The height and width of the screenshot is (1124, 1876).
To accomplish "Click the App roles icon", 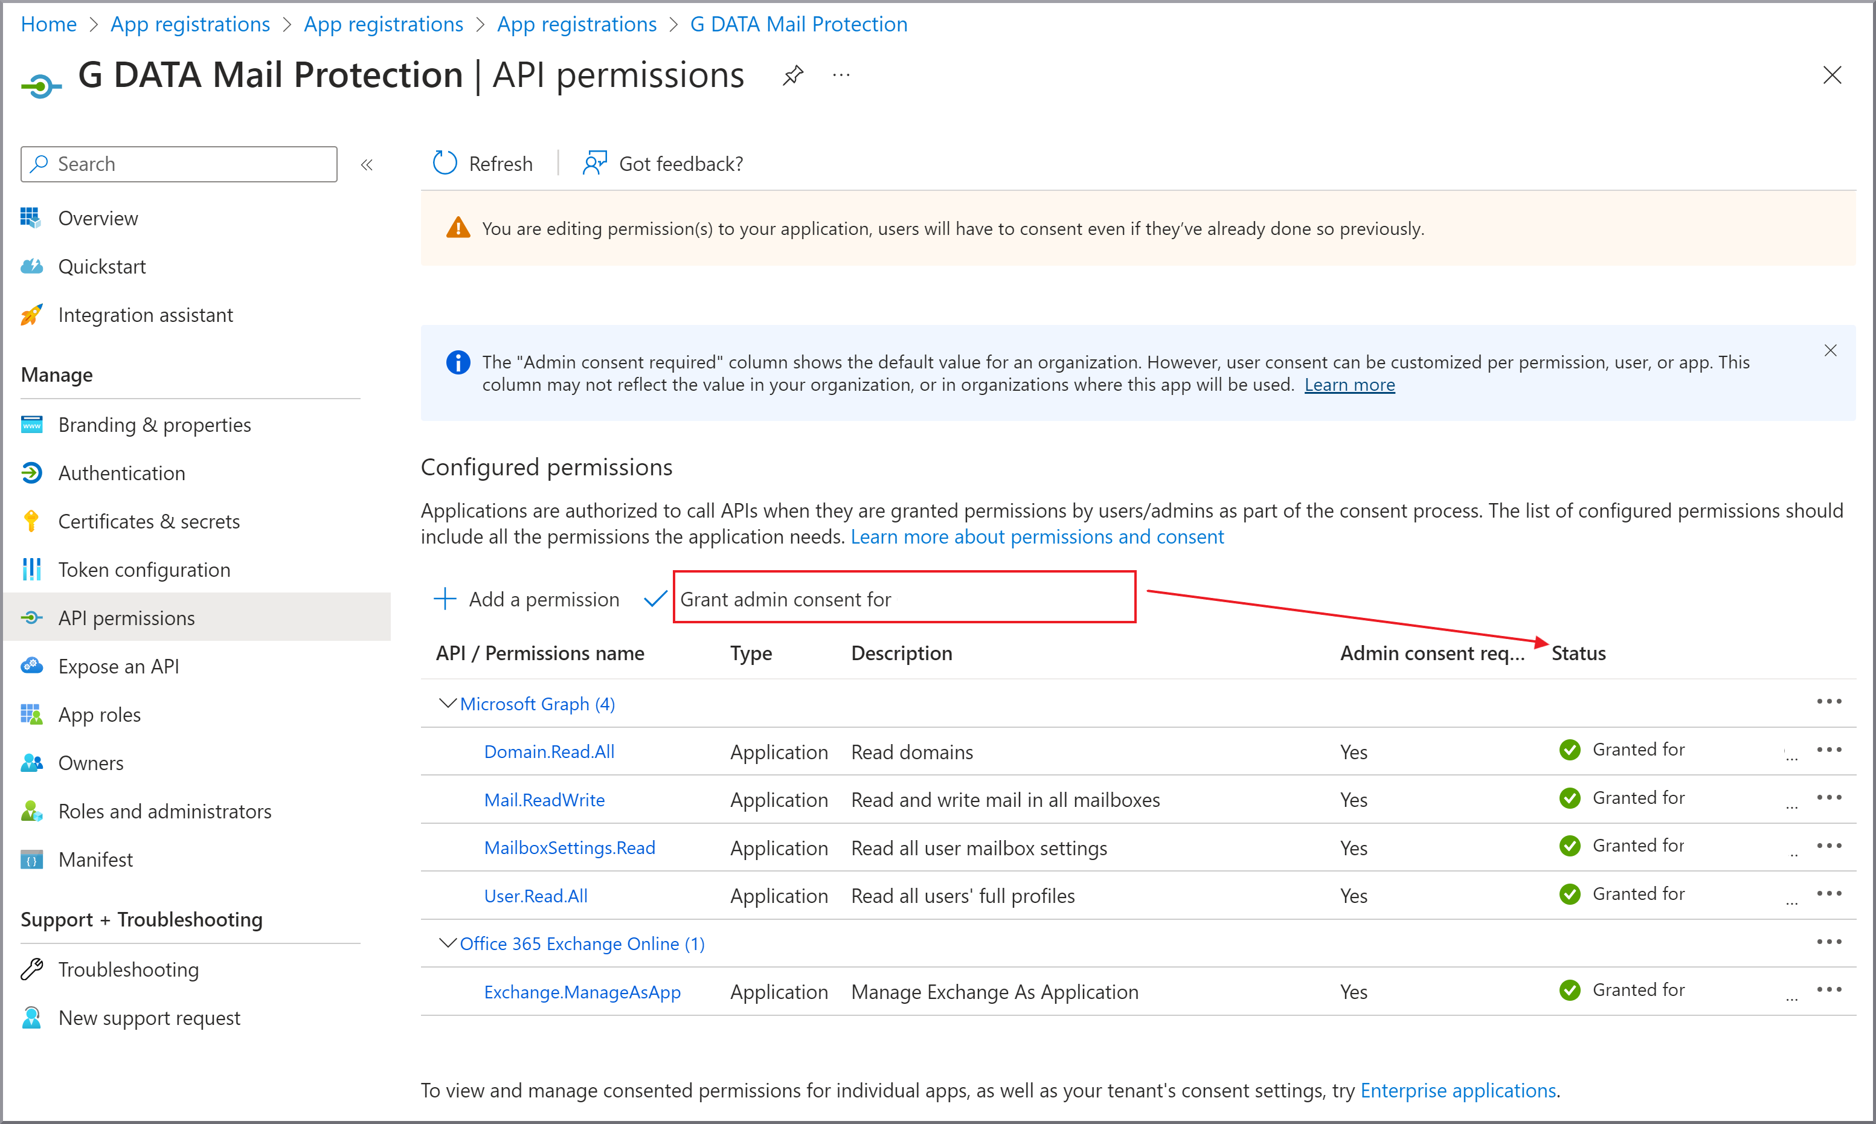I will [x=31, y=715].
